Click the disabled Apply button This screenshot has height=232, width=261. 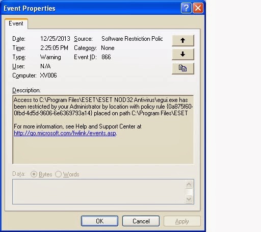[x=182, y=221]
